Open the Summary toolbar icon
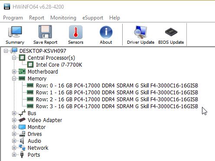This screenshot has width=215, height=161. [x=15, y=32]
